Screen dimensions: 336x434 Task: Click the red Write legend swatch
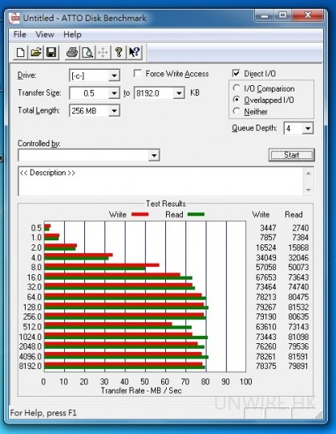pyautogui.click(x=140, y=215)
